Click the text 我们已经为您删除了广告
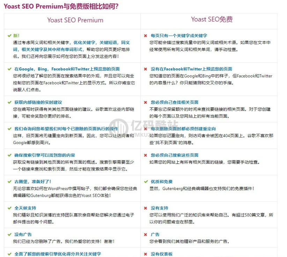The width and height of the screenshot is (287, 257). coord(37,241)
